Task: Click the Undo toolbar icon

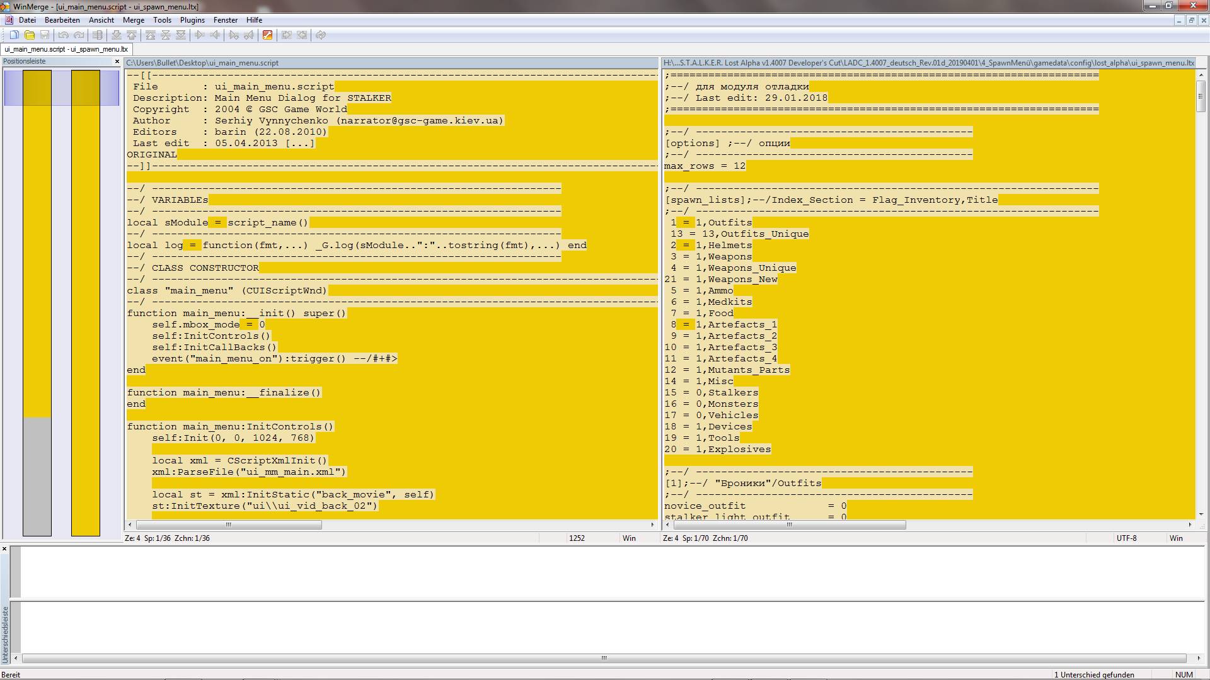Action: point(63,35)
